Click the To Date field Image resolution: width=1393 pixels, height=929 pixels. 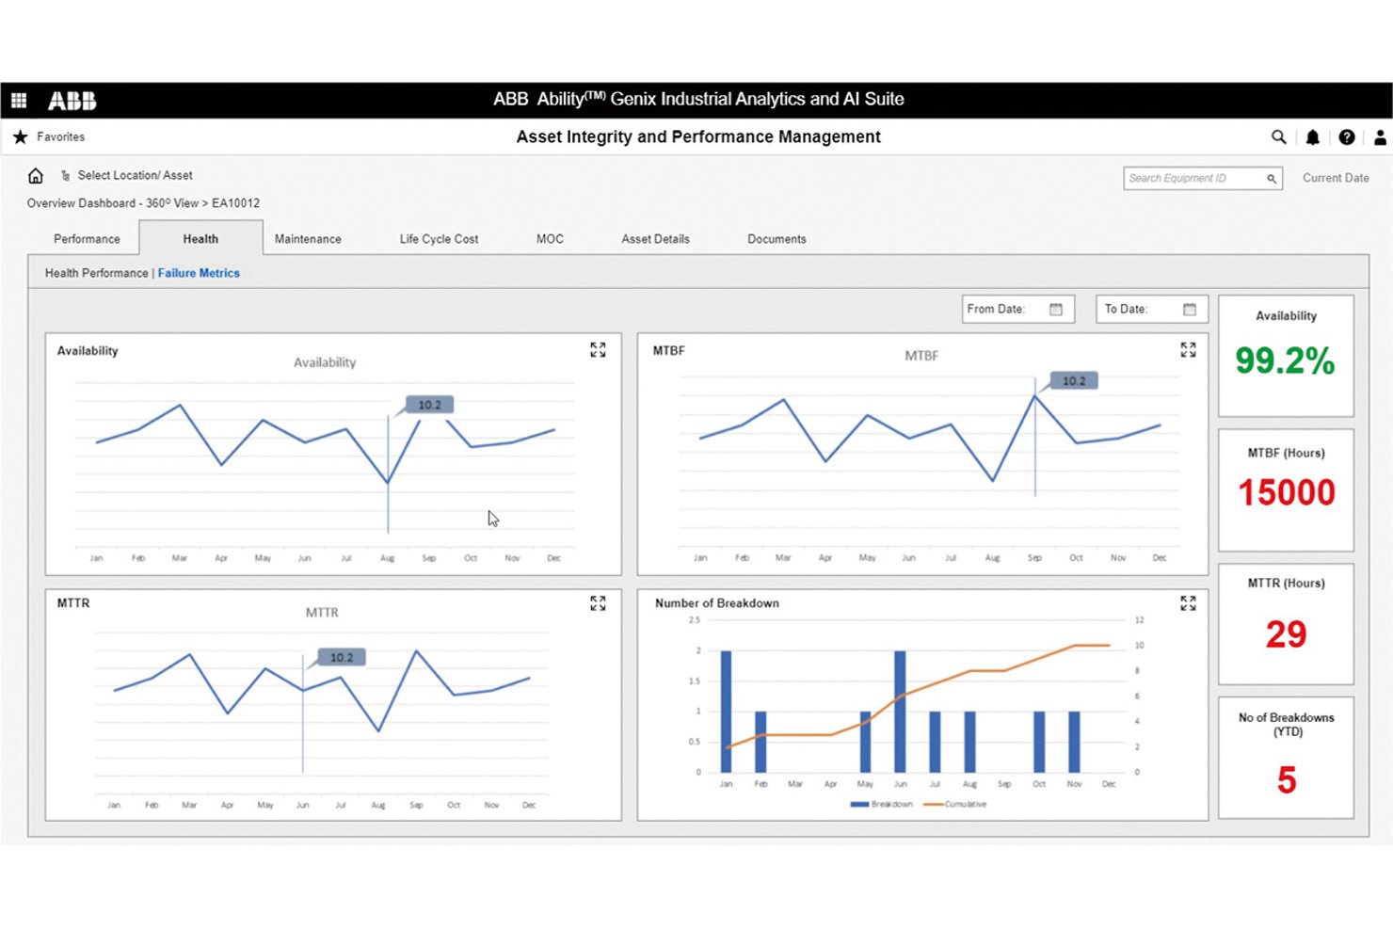tap(1151, 309)
